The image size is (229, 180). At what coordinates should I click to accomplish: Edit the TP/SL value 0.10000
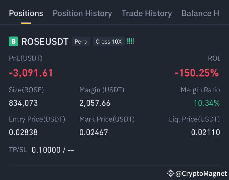46,150
